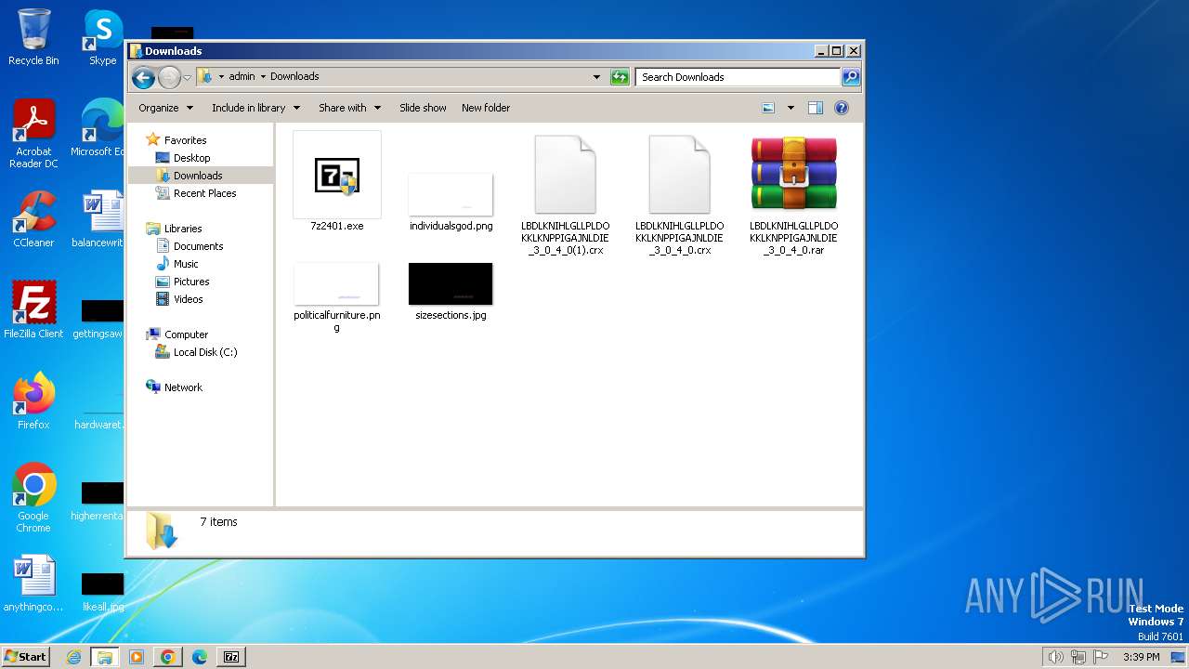The height and width of the screenshot is (669, 1189).
Task: Select individualsgod.png image file
Action: coord(451,203)
